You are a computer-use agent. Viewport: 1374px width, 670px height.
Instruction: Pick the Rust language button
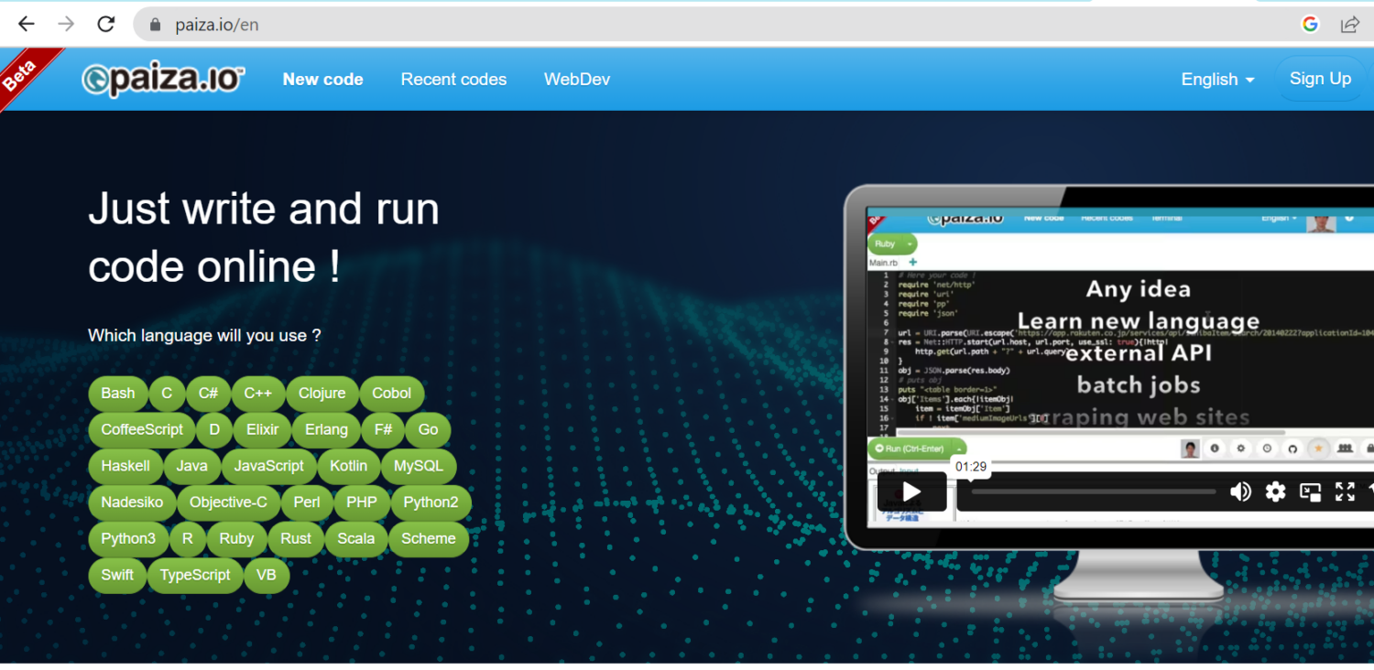point(296,539)
